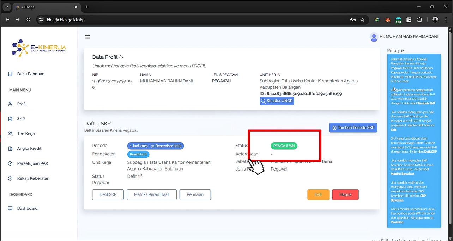Click the hamburger menu icon
Screen dimensions: 453x241
tap(87, 37)
